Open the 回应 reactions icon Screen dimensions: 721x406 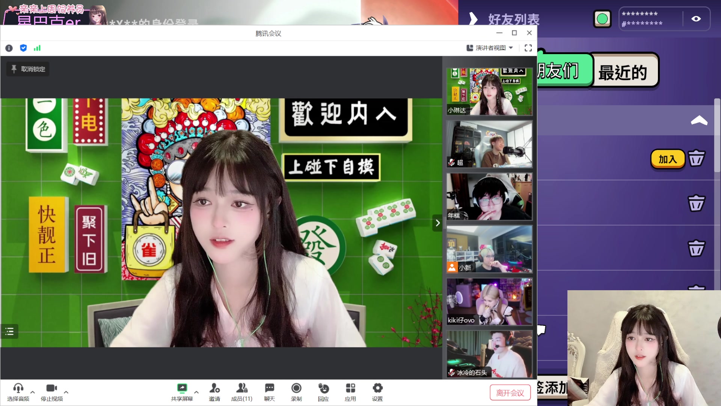(x=323, y=392)
